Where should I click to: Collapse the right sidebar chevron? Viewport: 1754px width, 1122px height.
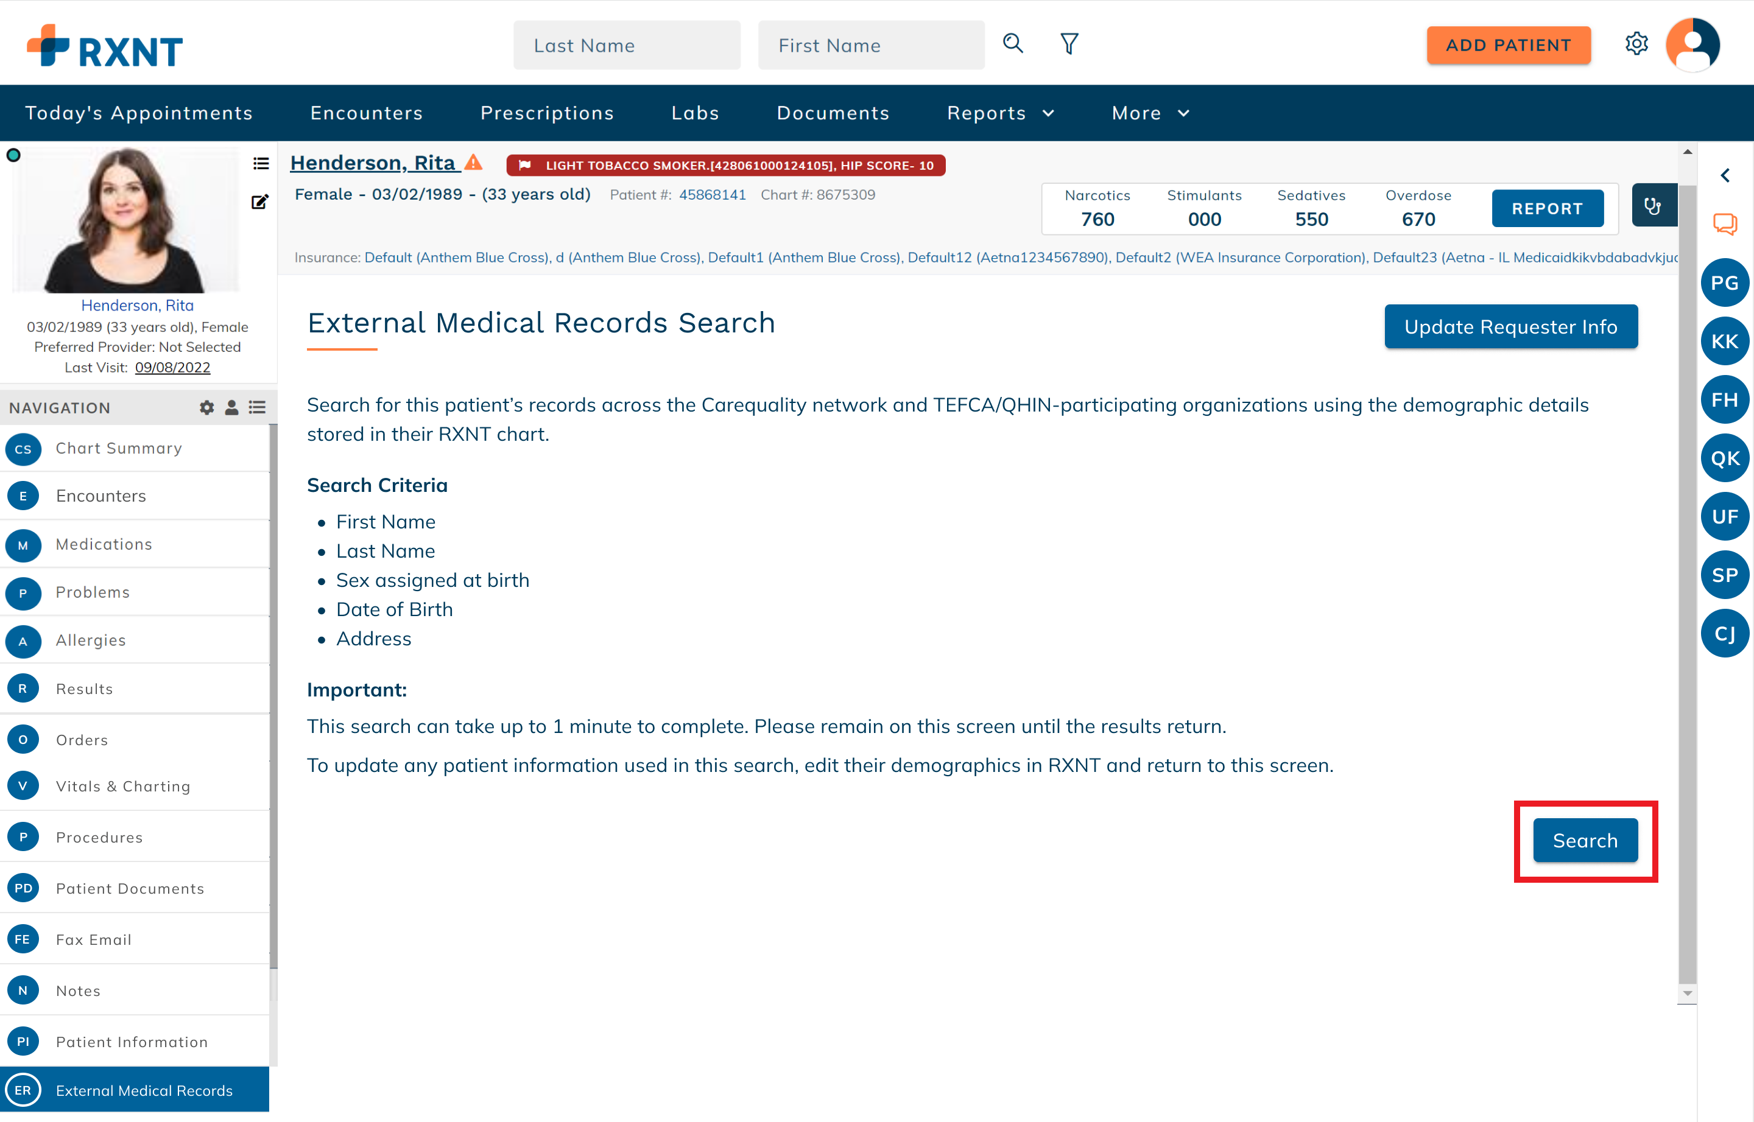1725,175
